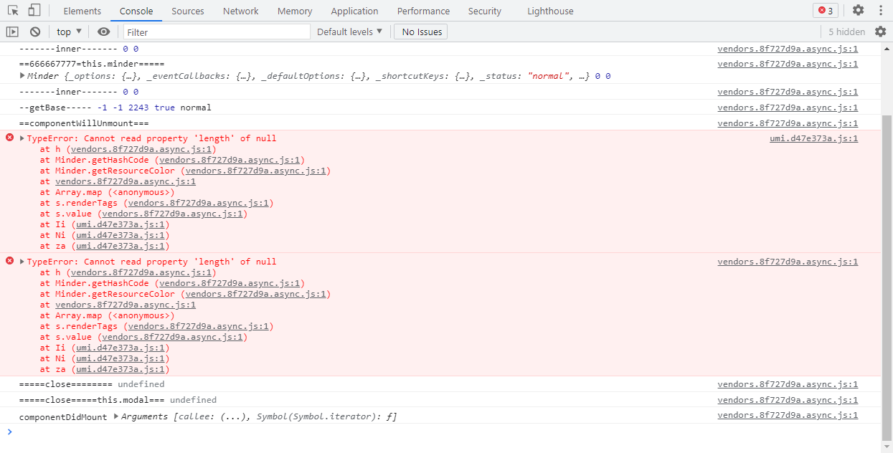The image size is (893, 453).
Task: Switch to the Elements tab
Action: [82, 11]
